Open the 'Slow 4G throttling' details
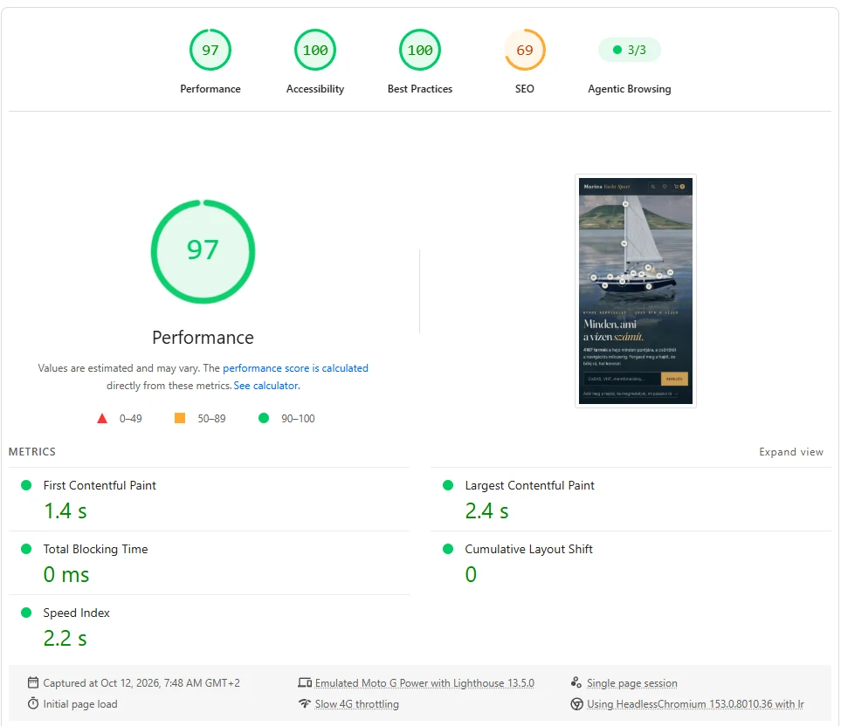 [x=356, y=704]
